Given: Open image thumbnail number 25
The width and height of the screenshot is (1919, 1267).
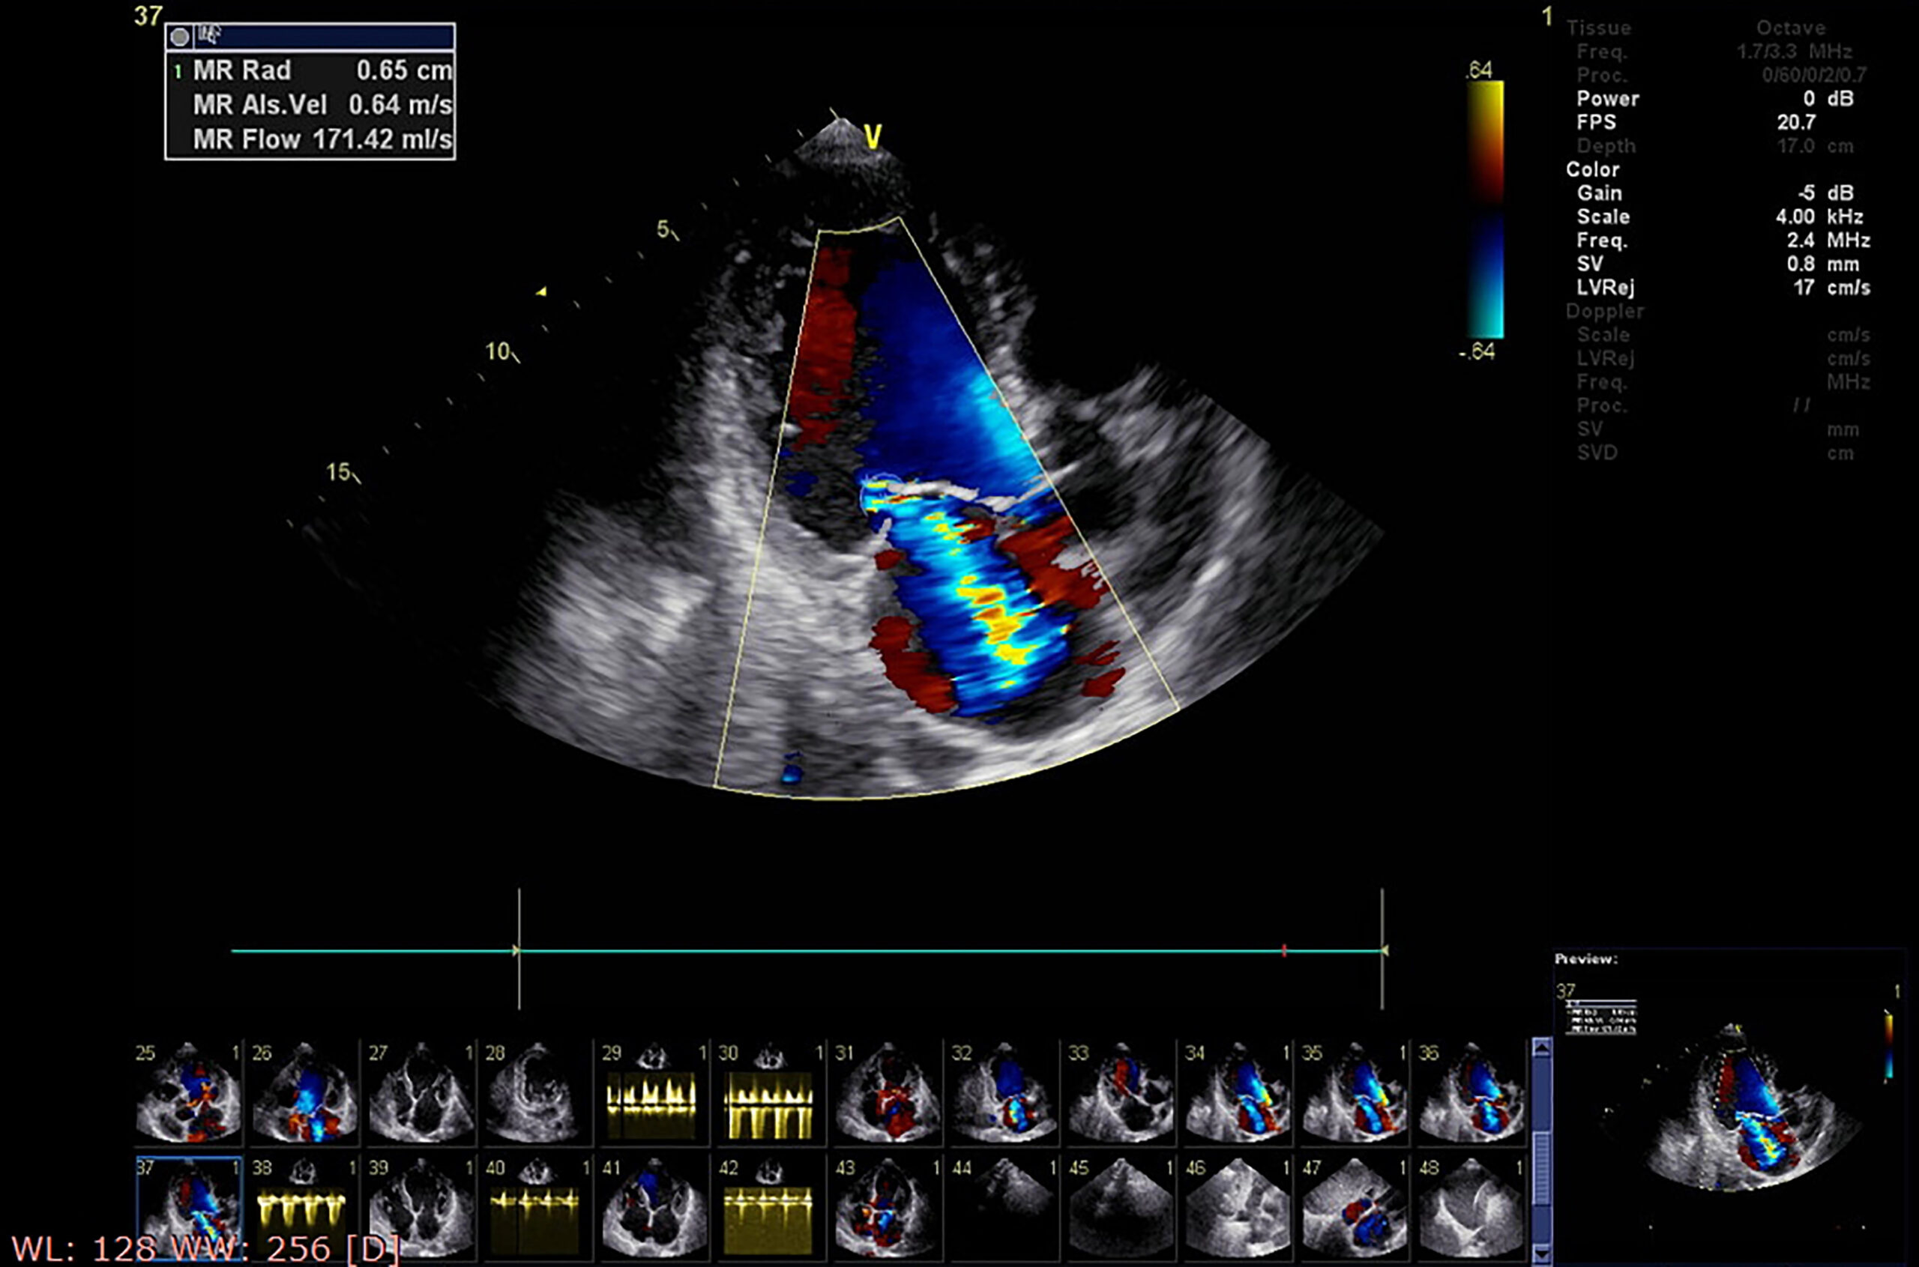Looking at the screenshot, I should 187,1093.
